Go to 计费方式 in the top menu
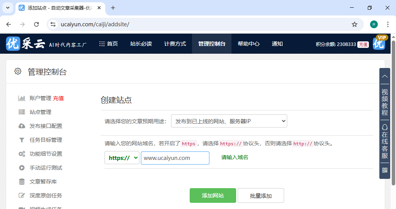Viewport: 396px width, 209px height. (x=175, y=44)
